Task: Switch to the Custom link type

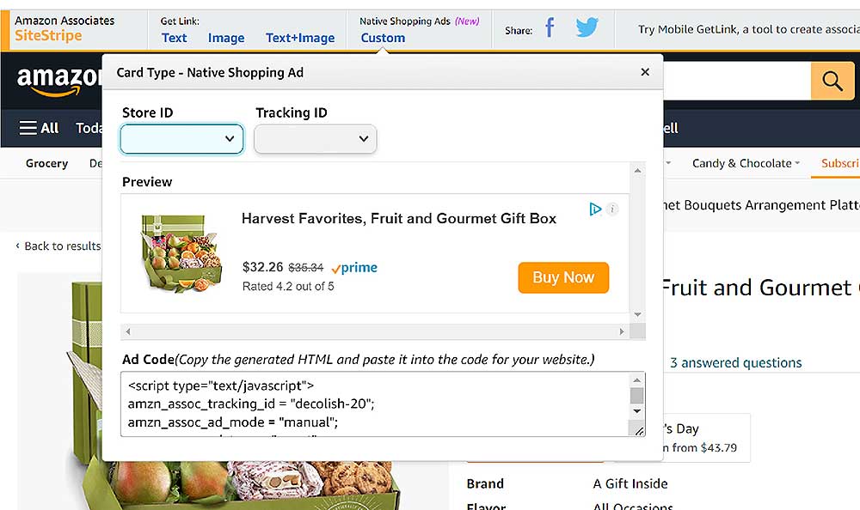Action: (x=383, y=38)
